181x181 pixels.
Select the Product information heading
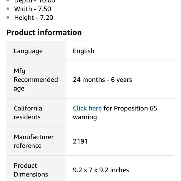(44, 32)
